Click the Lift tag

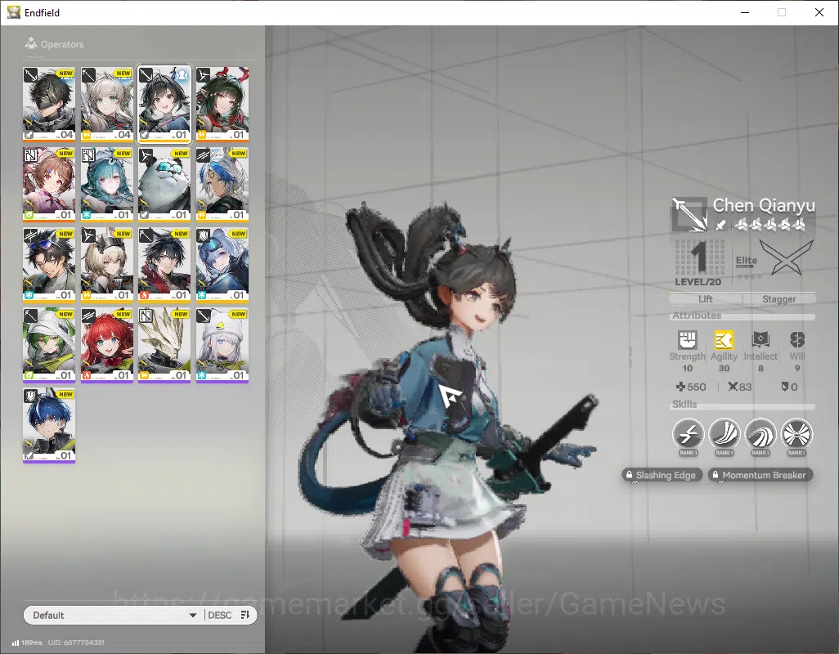coord(705,299)
